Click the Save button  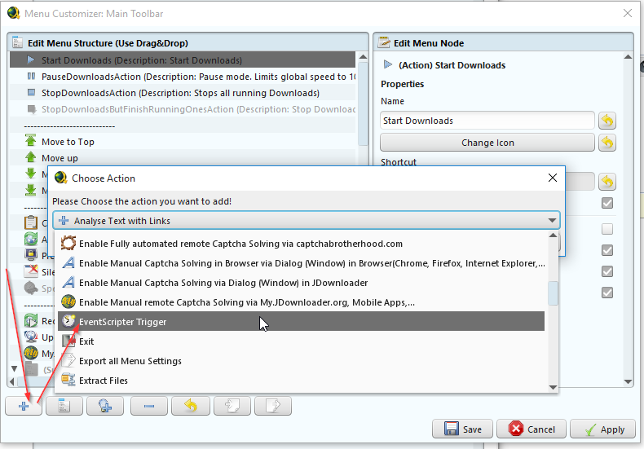click(x=462, y=429)
